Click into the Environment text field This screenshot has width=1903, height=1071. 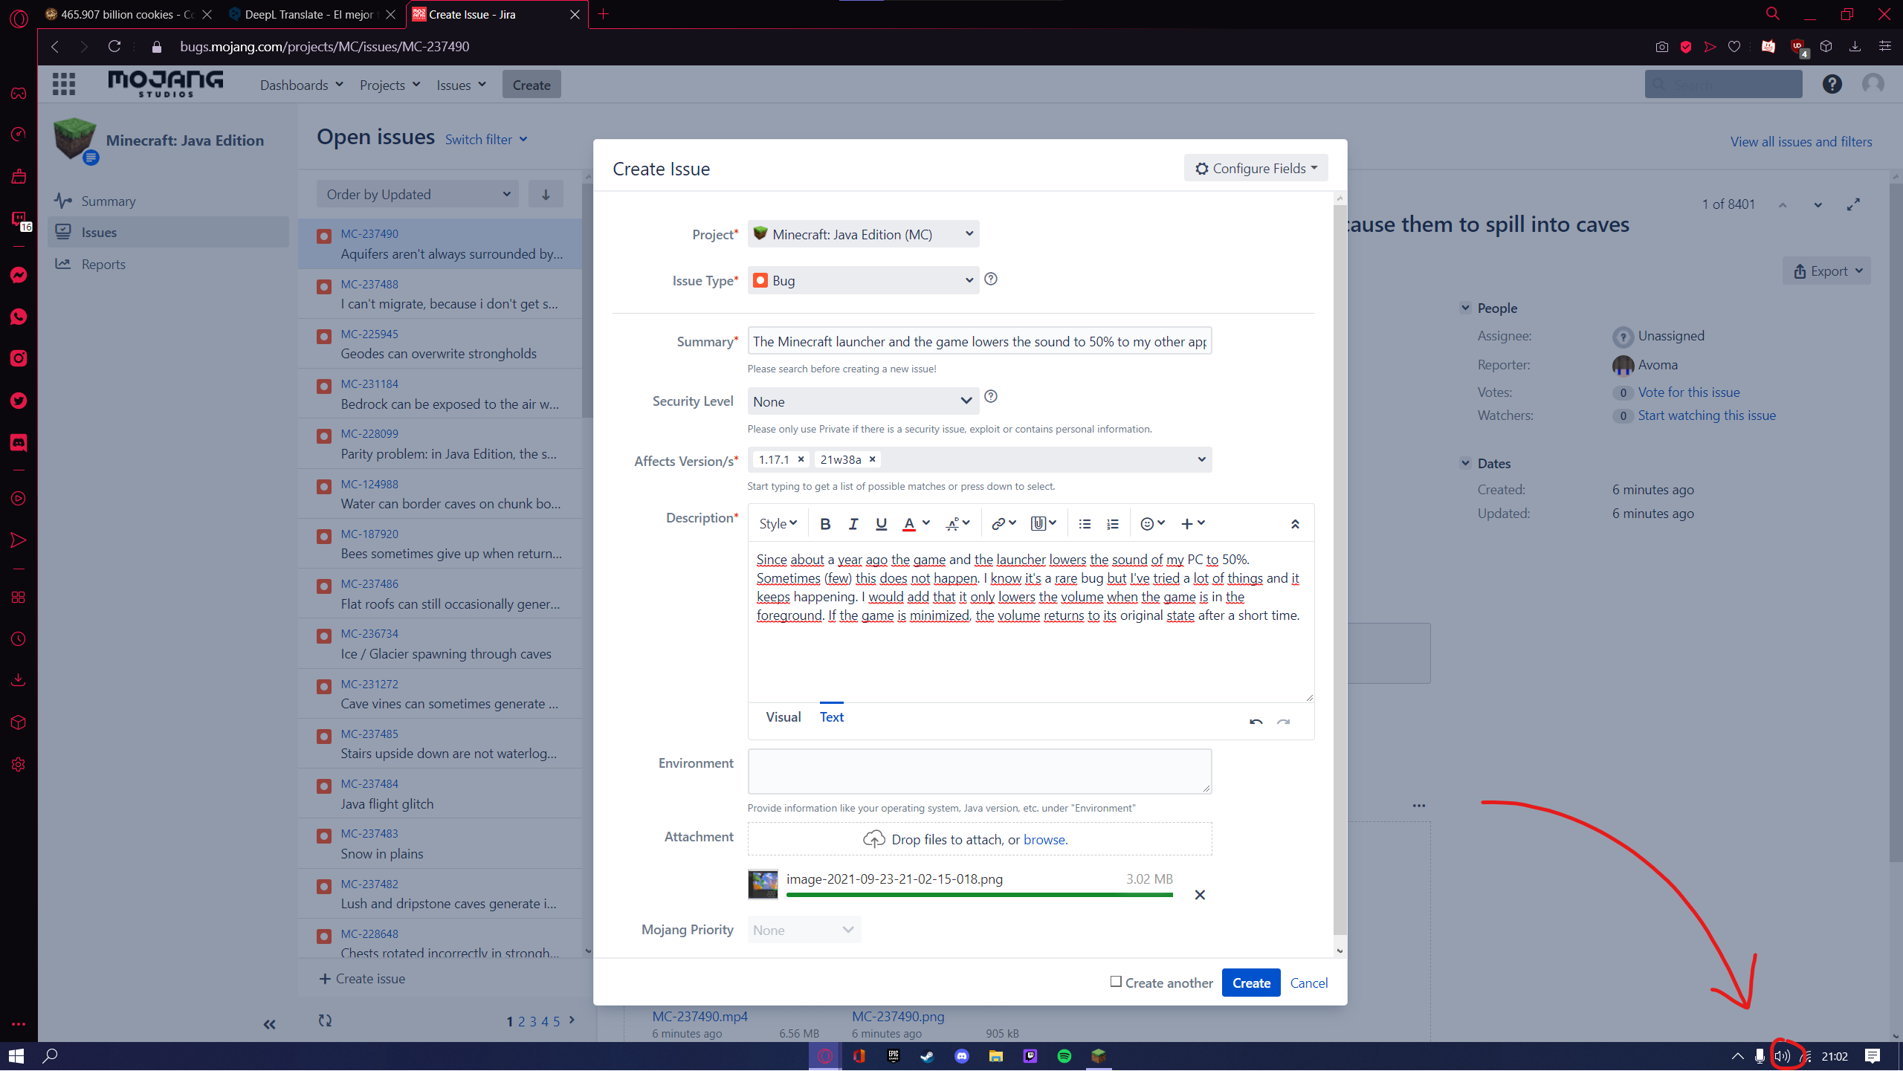tap(979, 771)
